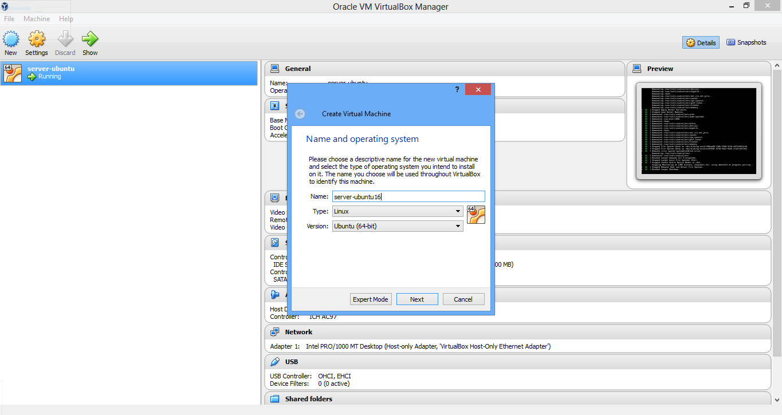Image resolution: width=782 pixels, height=415 pixels.
Task: Click the Network section icon
Action: click(x=275, y=332)
